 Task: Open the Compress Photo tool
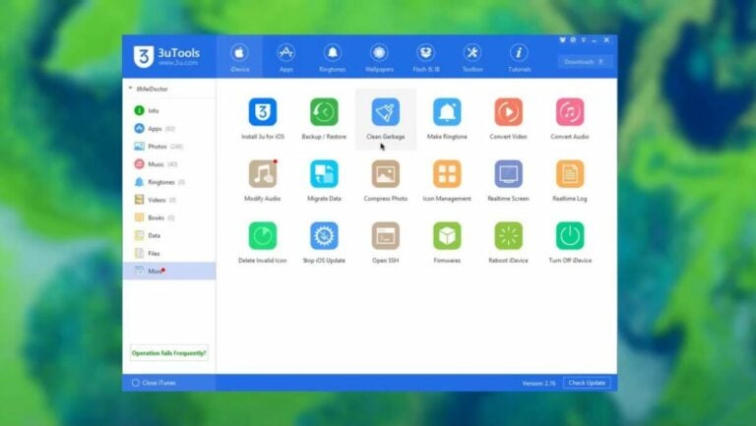pyautogui.click(x=385, y=180)
